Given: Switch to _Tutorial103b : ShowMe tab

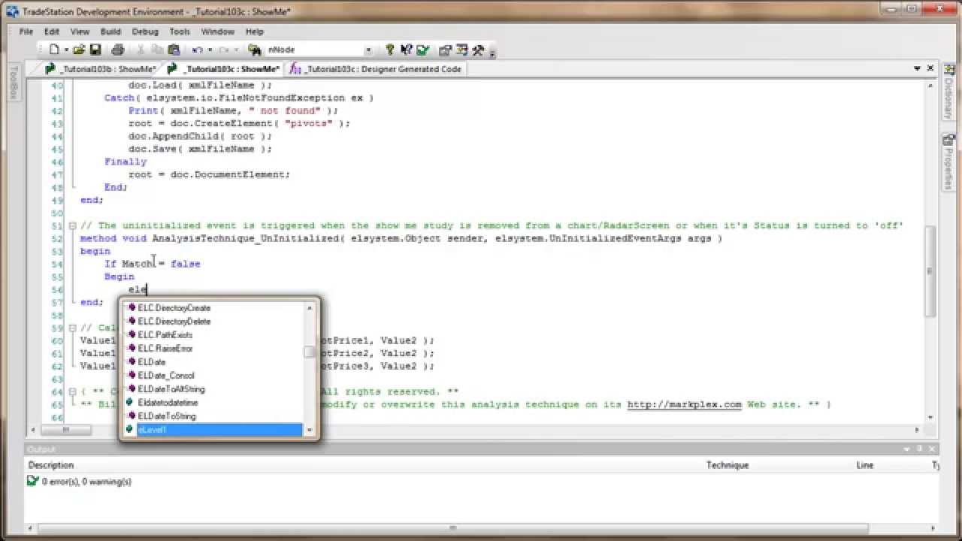Looking at the screenshot, I should pyautogui.click(x=100, y=68).
